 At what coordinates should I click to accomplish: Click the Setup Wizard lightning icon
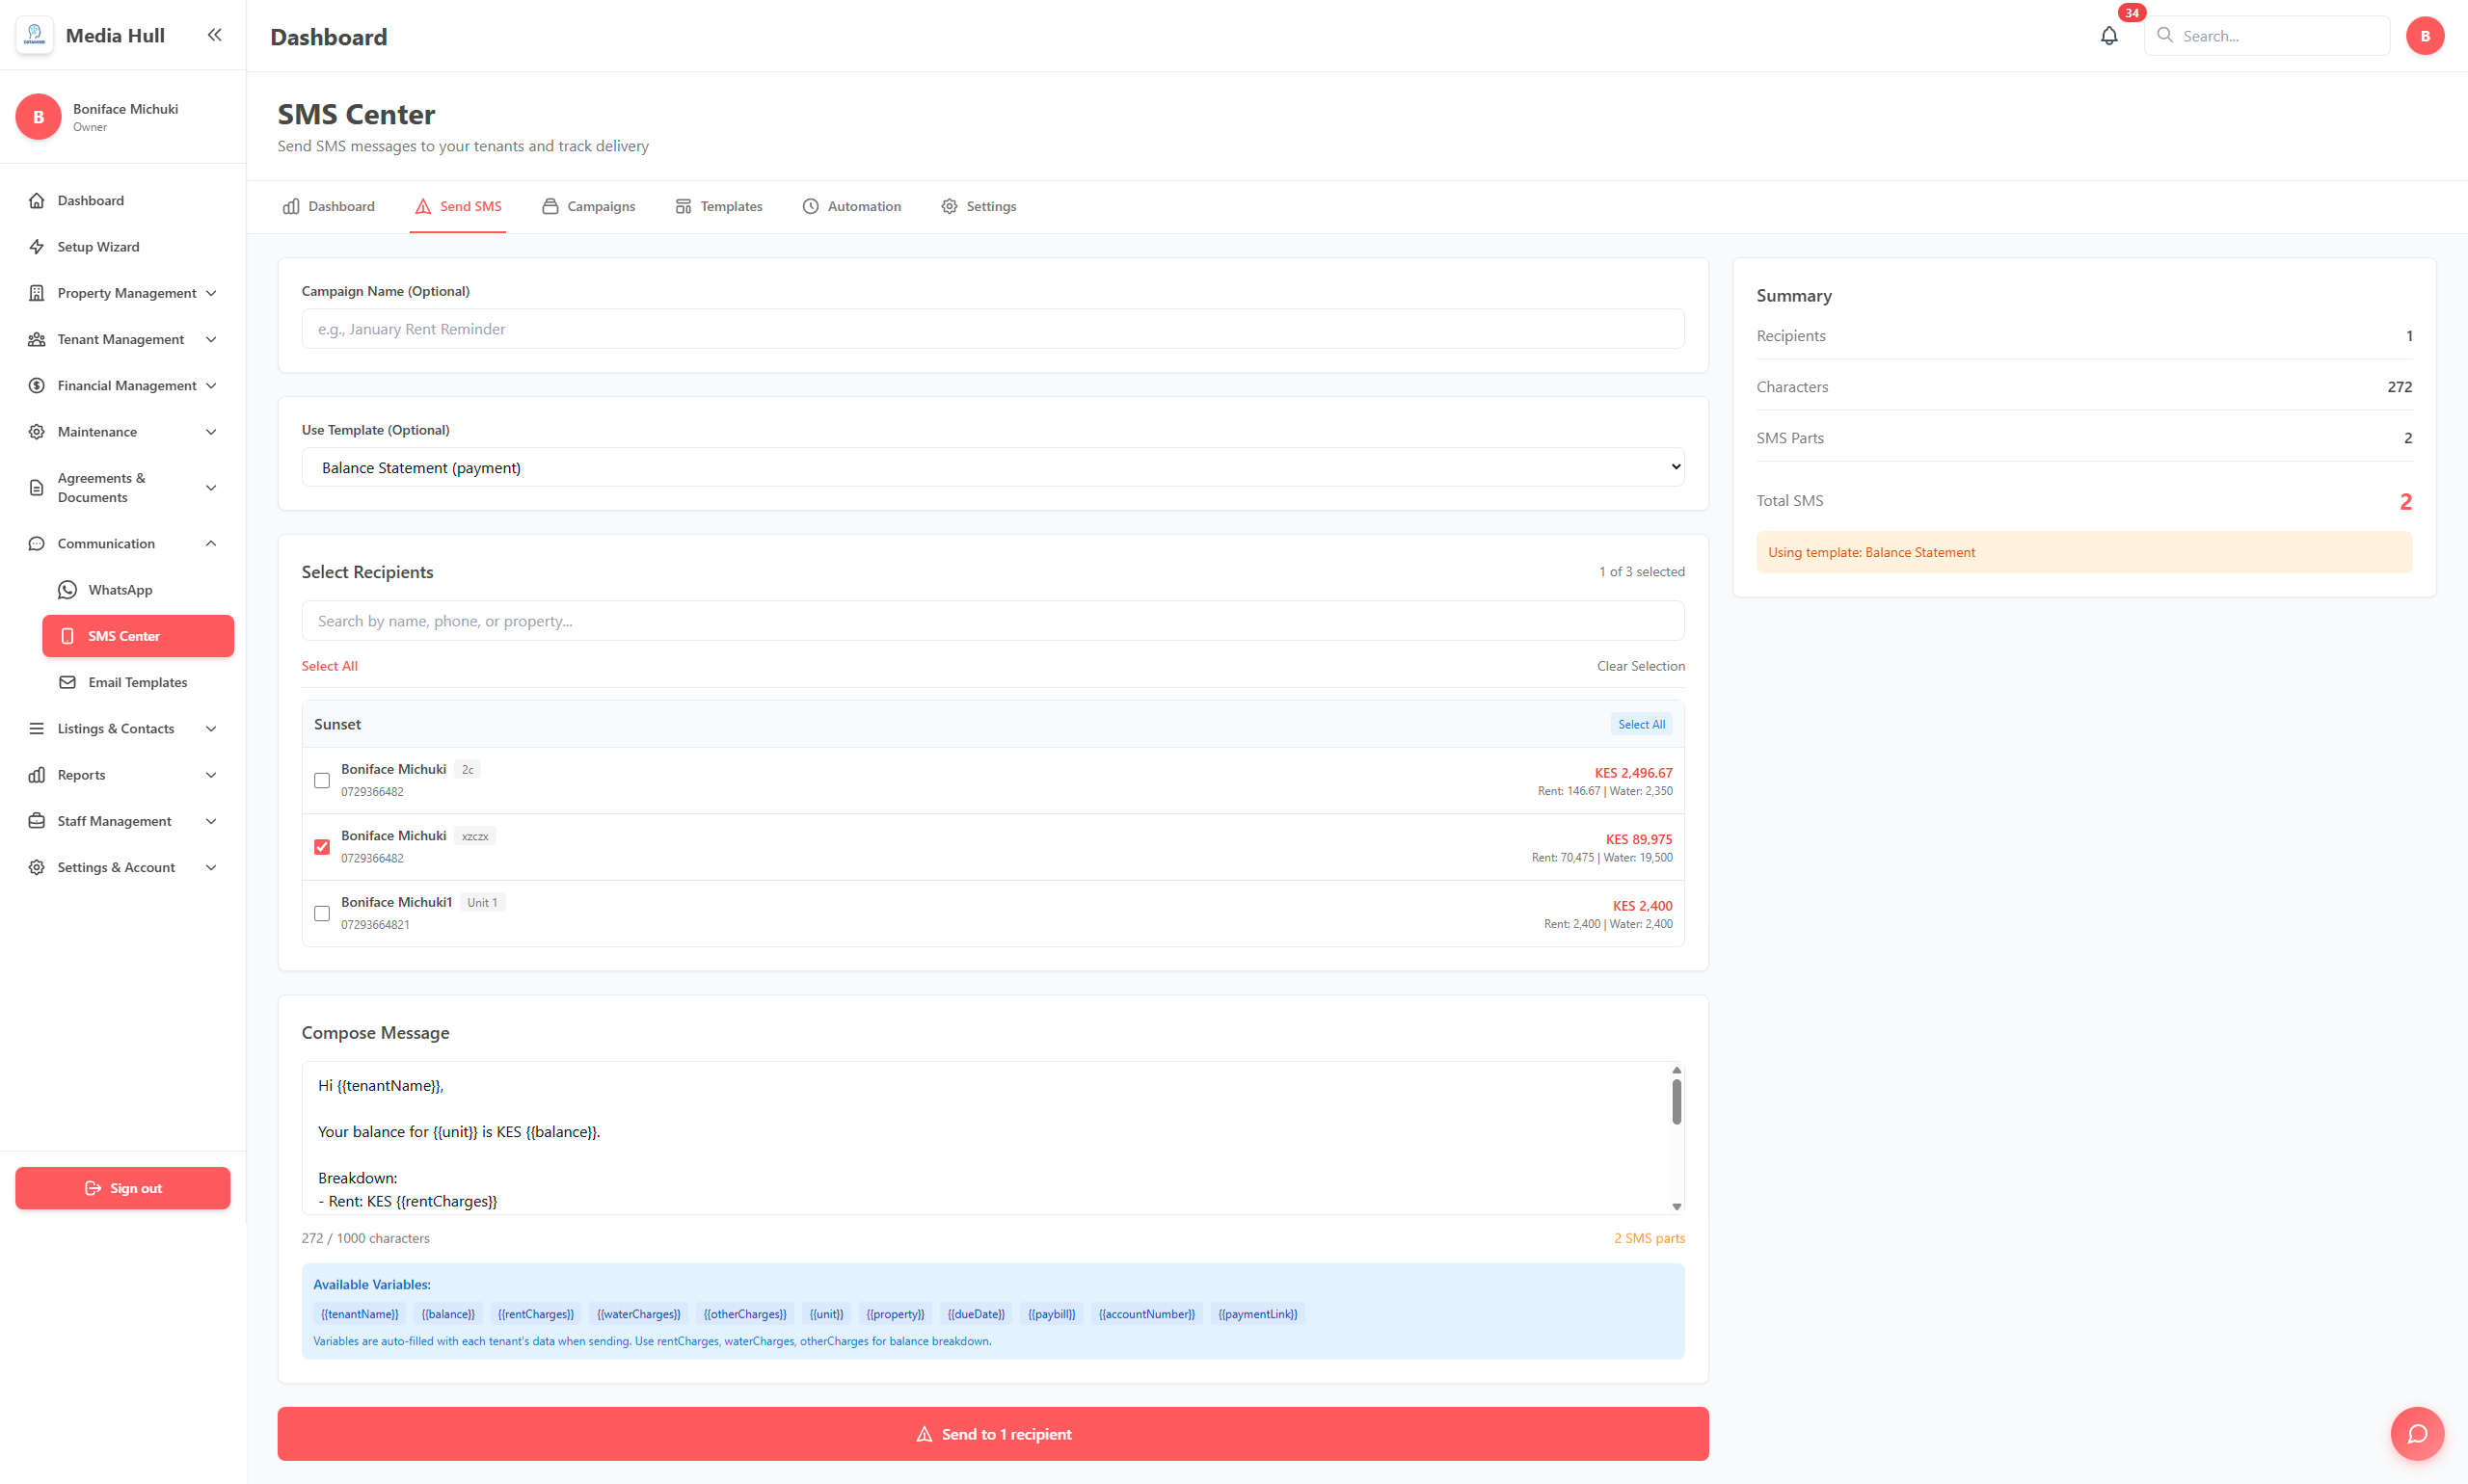pos(37,247)
